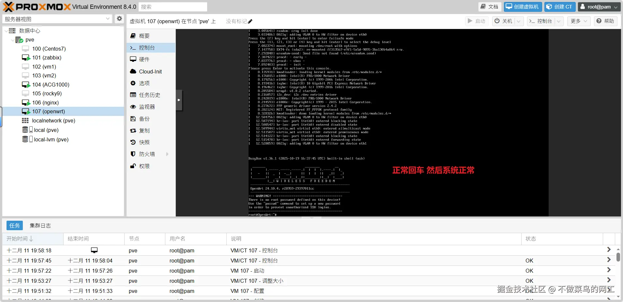This screenshot has width=623, height=302.
Task: Open the 控制台 toolbar dropdown arrow
Action: 559,21
